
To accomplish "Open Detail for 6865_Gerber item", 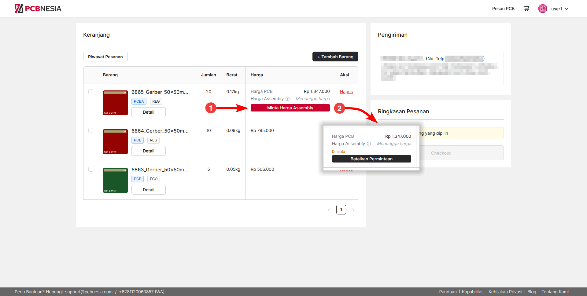I will (x=149, y=112).
